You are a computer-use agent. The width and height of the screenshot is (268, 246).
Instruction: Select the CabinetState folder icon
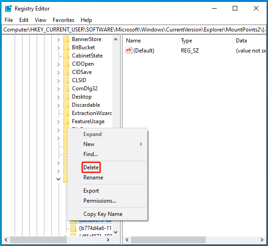tap(66, 56)
